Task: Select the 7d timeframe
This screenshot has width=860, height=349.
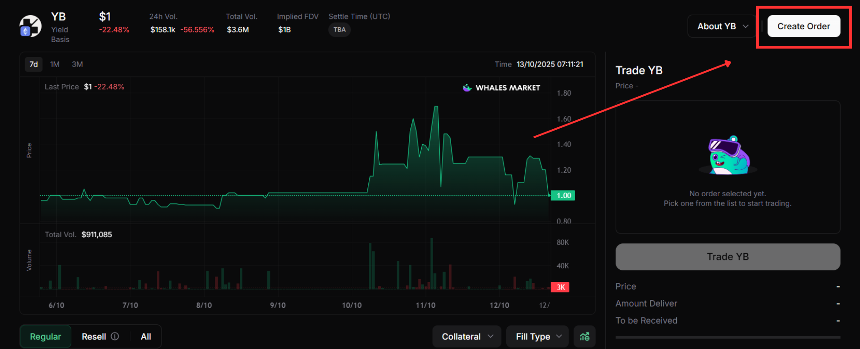Action: coord(34,64)
